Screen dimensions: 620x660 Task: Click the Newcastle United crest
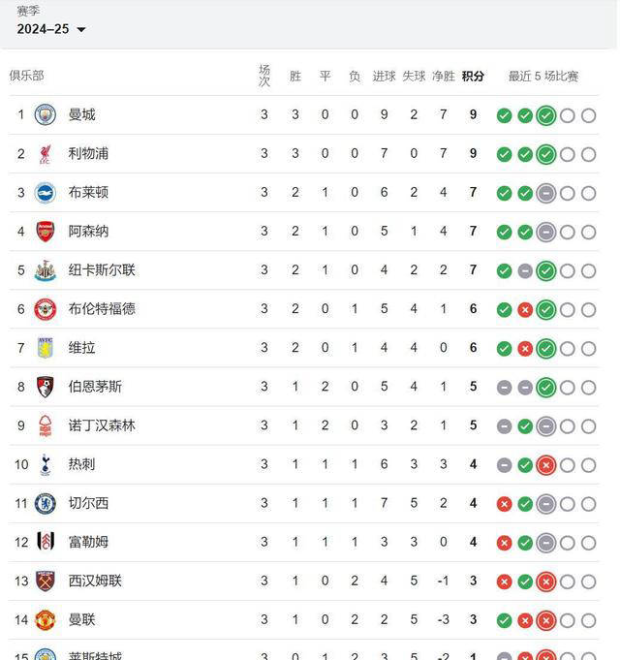click(45, 270)
